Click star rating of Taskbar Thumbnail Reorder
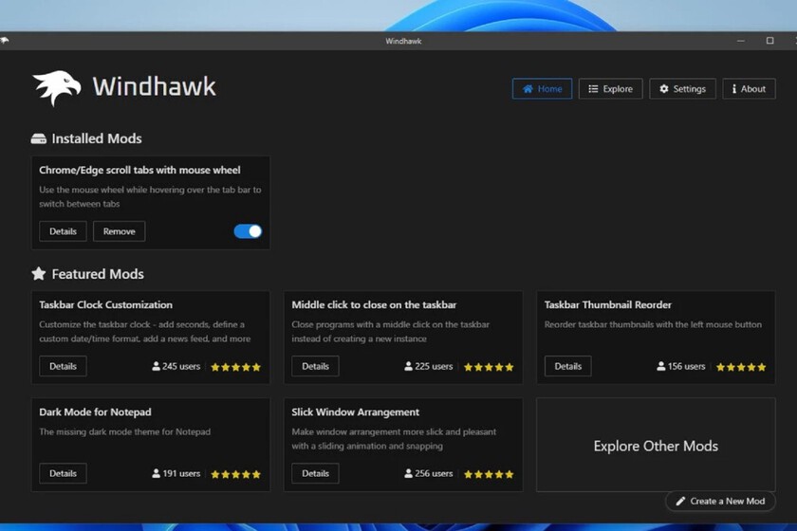Viewport: 797px width, 531px height. (x=741, y=367)
